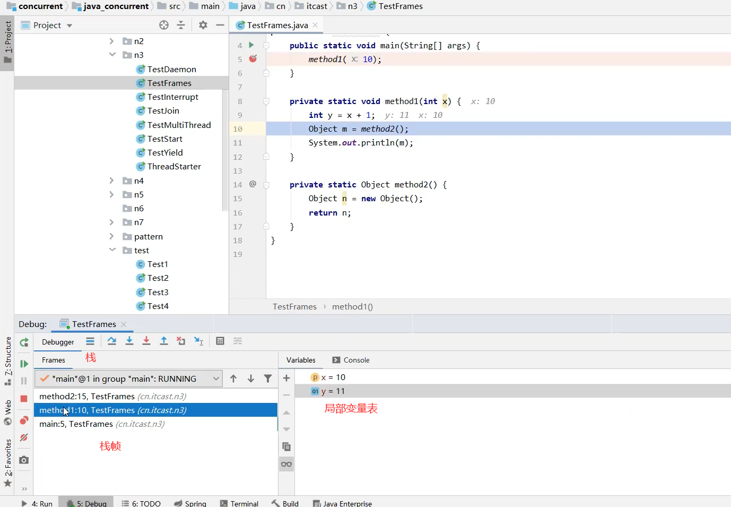Open 6: TODO tool window
The width and height of the screenshot is (731, 507).
pyautogui.click(x=141, y=503)
